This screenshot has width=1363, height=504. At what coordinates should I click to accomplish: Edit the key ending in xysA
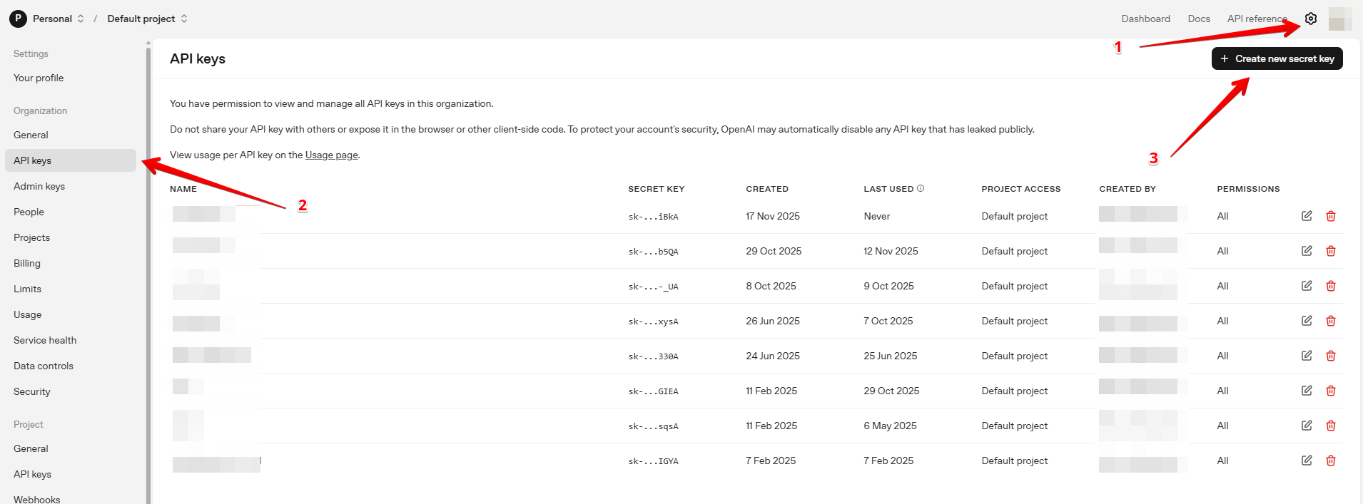(x=1307, y=321)
